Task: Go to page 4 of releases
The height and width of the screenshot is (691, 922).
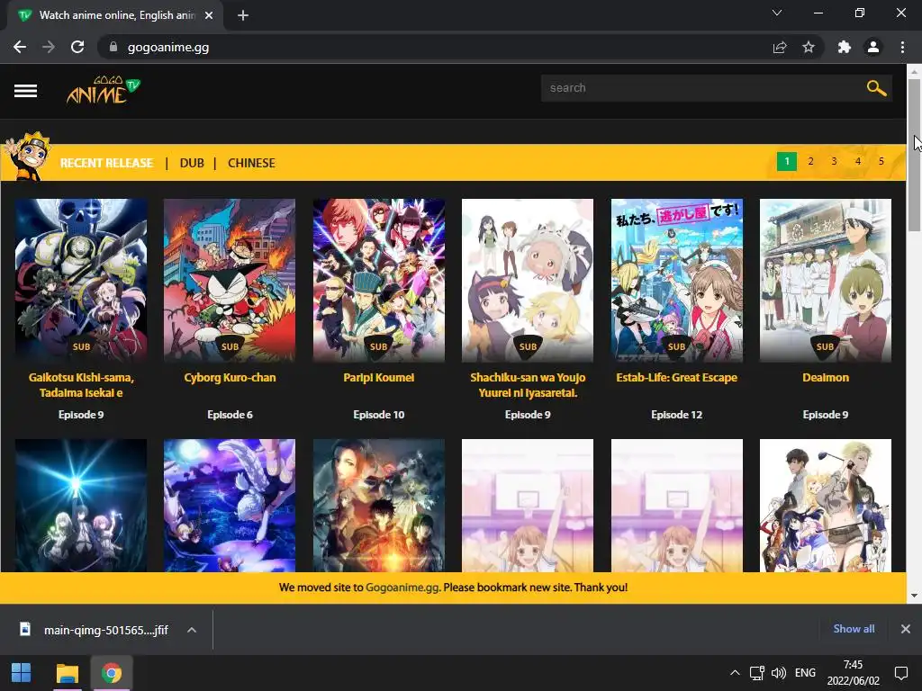Action: (x=858, y=161)
